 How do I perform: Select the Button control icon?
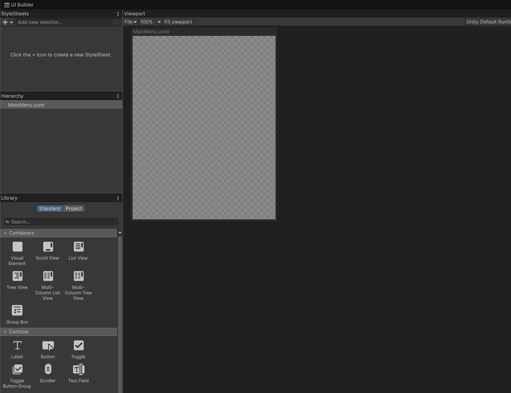click(48, 346)
